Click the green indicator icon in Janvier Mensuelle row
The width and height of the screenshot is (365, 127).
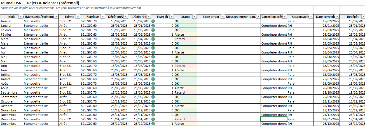pyautogui.click(x=153, y=21)
